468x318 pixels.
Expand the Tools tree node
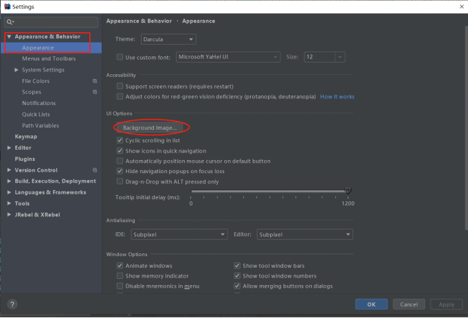(9, 203)
